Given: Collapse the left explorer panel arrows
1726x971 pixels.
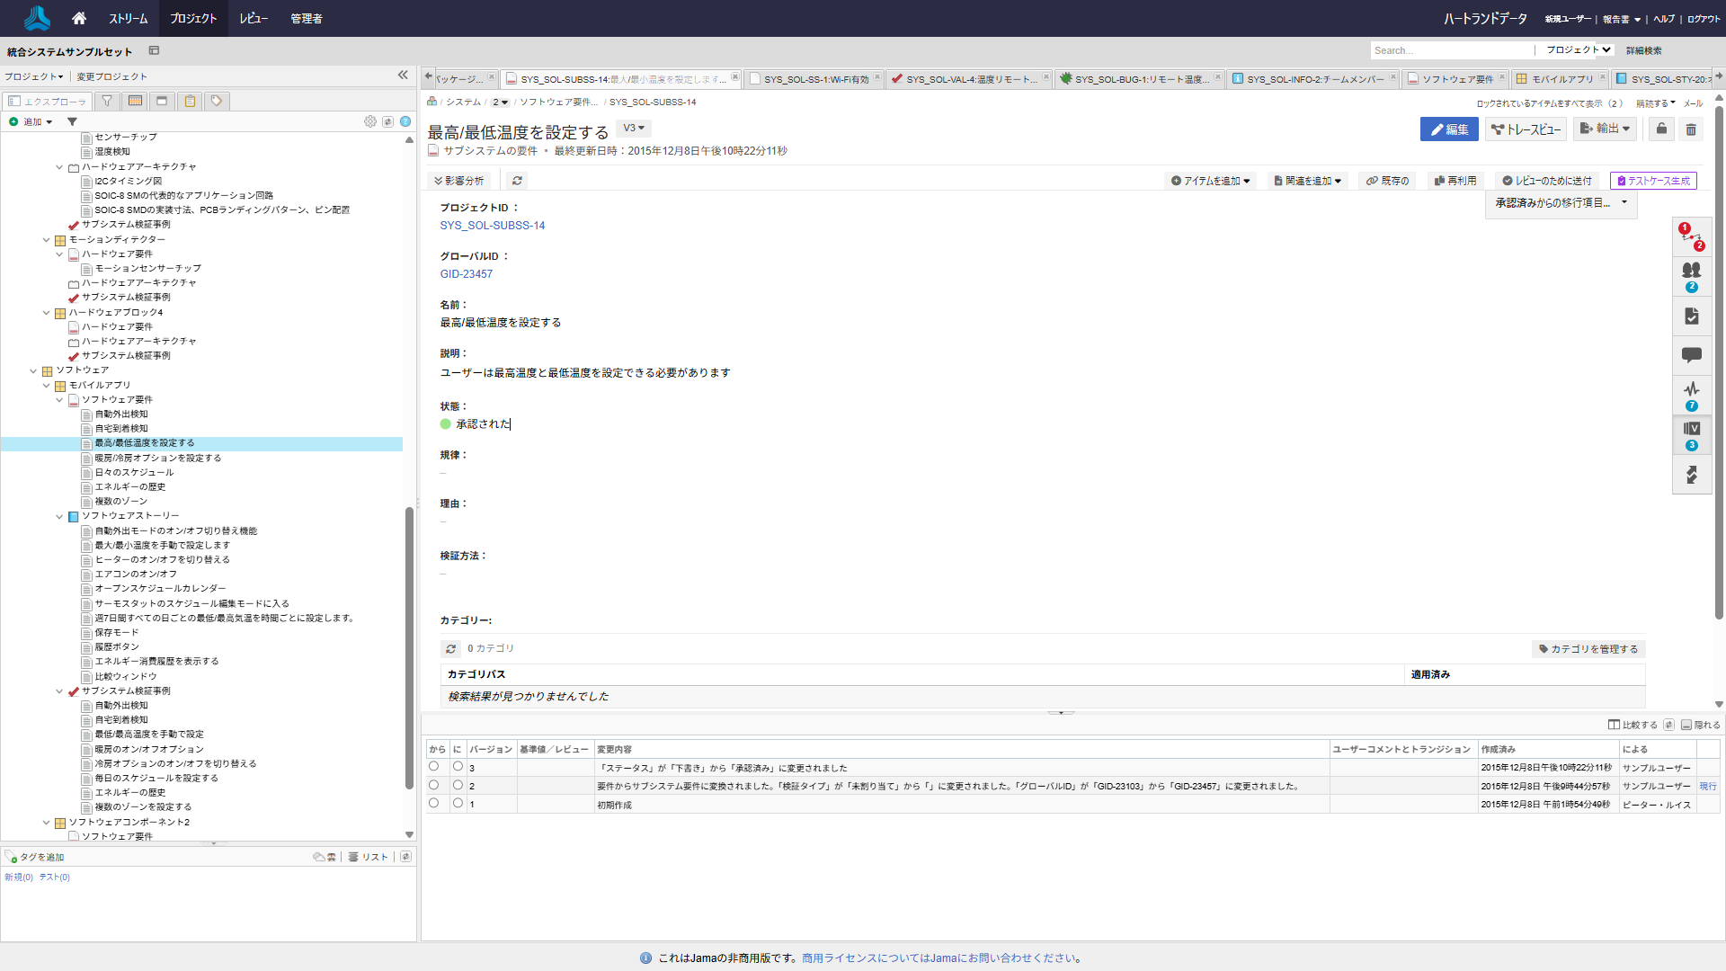Looking at the screenshot, I should [403, 76].
